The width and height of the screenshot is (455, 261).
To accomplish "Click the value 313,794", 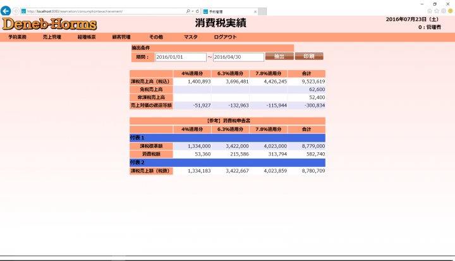I will pyautogui.click(x=277, y=154).
